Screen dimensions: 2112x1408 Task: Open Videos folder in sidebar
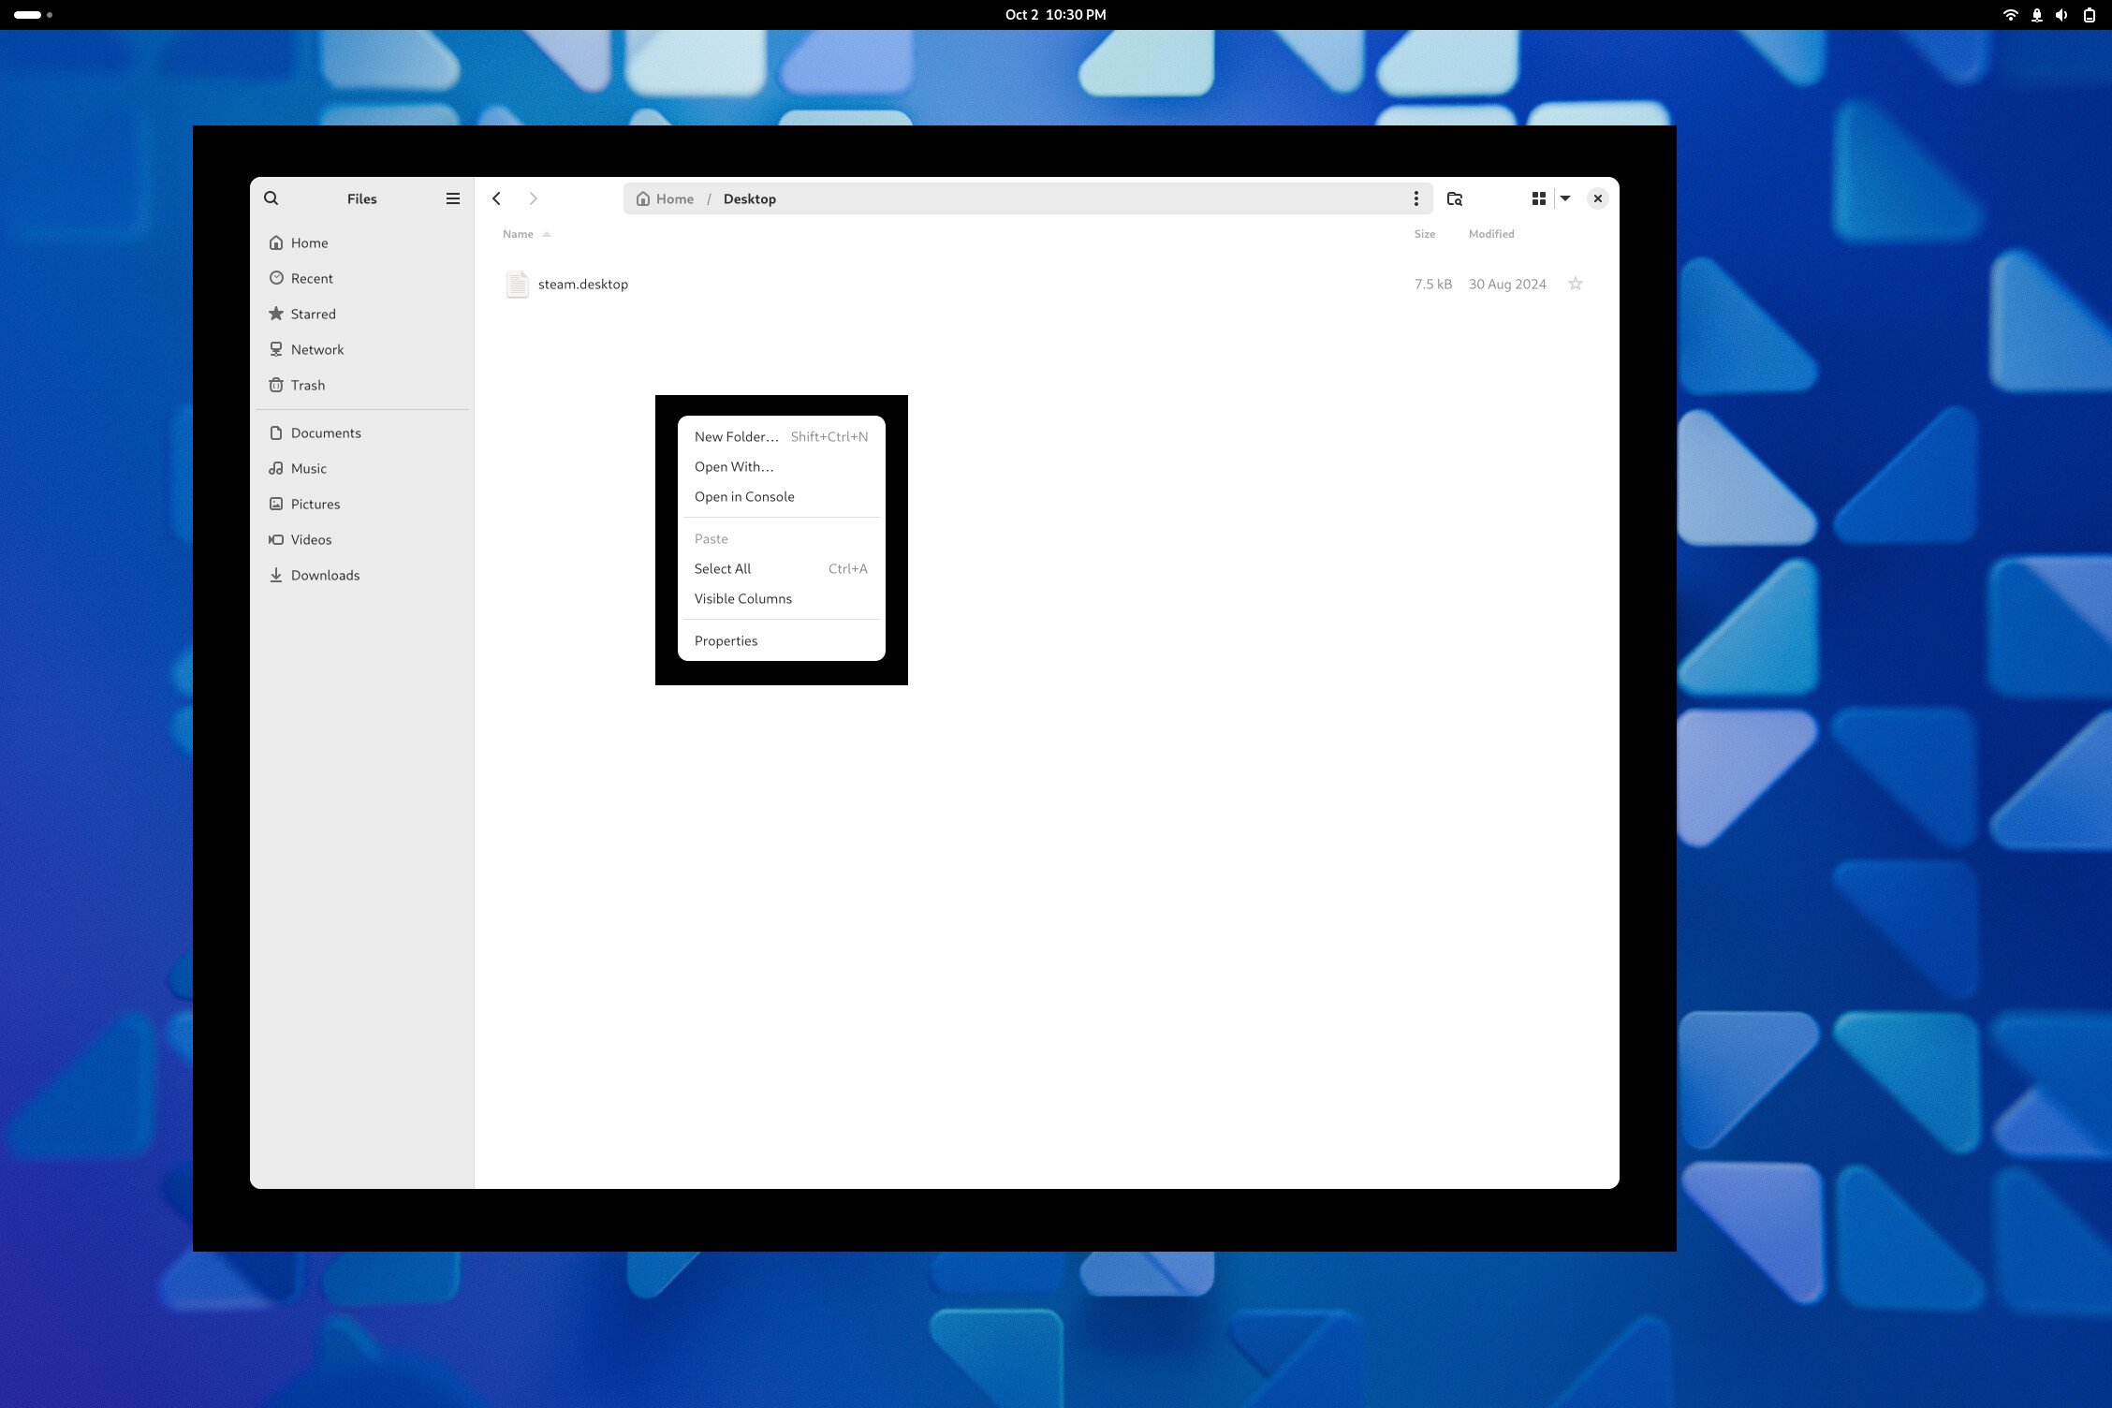(x=361, y=539)
